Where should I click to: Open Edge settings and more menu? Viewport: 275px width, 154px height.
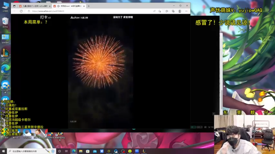click(186, 11)
